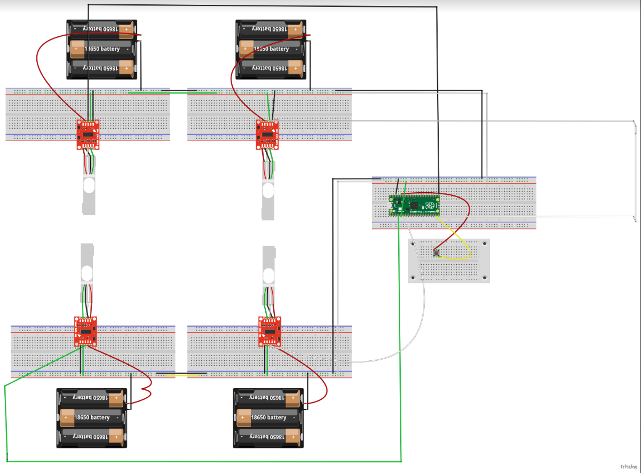Select the bottom-right 18650 battery holder
The image size is (641, 473).
[268, 418]
